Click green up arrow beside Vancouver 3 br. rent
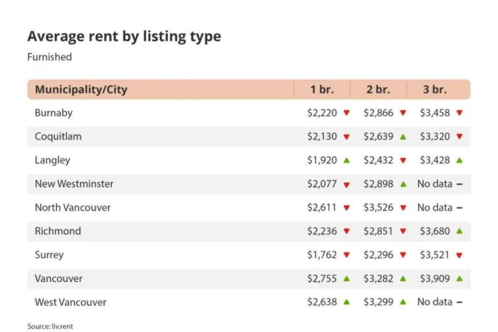The image size is (498, 332). click(x=459, y=279)
